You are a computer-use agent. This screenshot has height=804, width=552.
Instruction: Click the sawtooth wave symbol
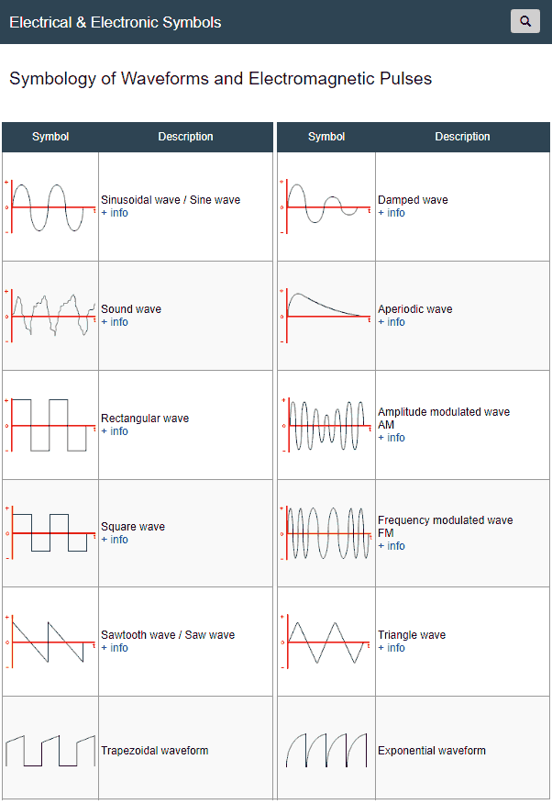(x=50, y=642)
